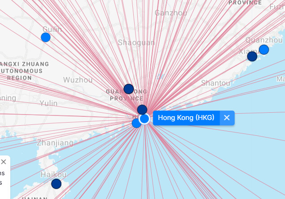Click the Zhanjiang city label
Screen dimensions: 285x199
55,143
